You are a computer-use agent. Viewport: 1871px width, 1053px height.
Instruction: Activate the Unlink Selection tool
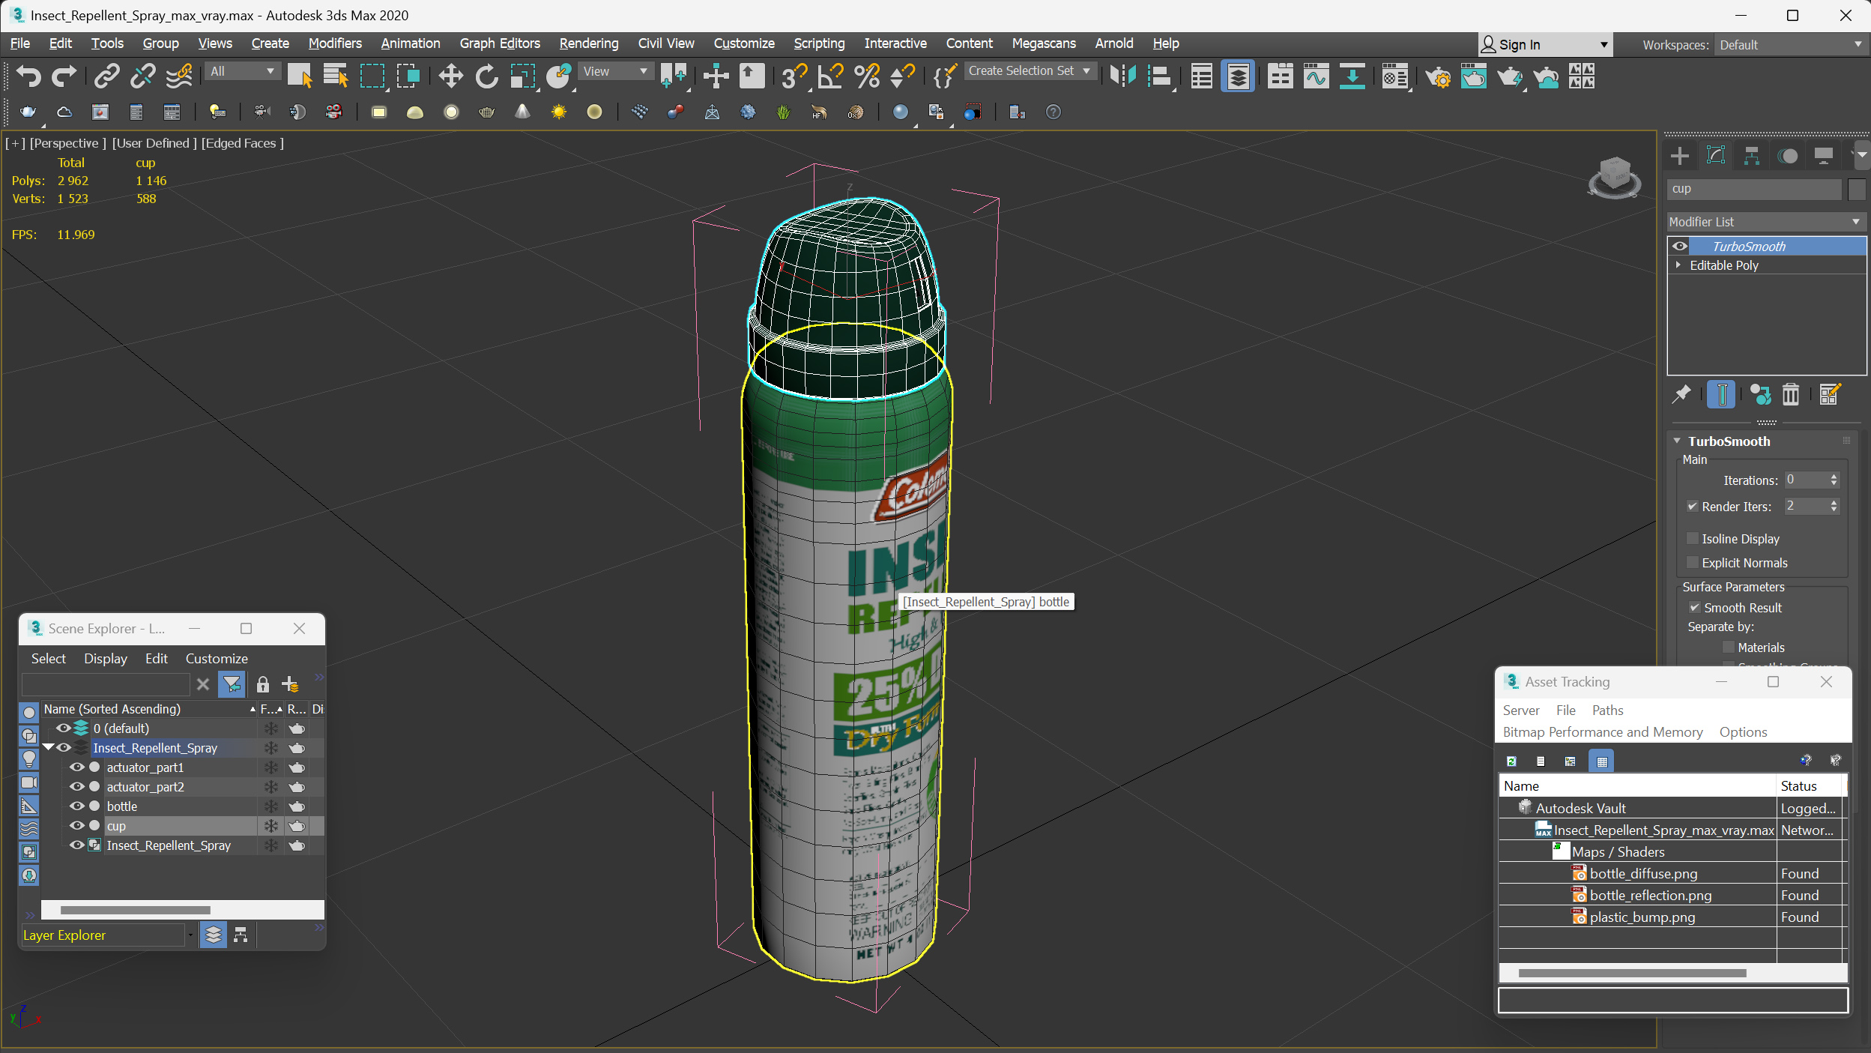[x=142, y=76]
